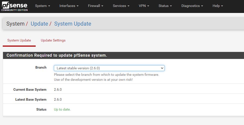The image size is (244, 125).
Task: Open the Diagnostics menu
Action: point(192,6)
